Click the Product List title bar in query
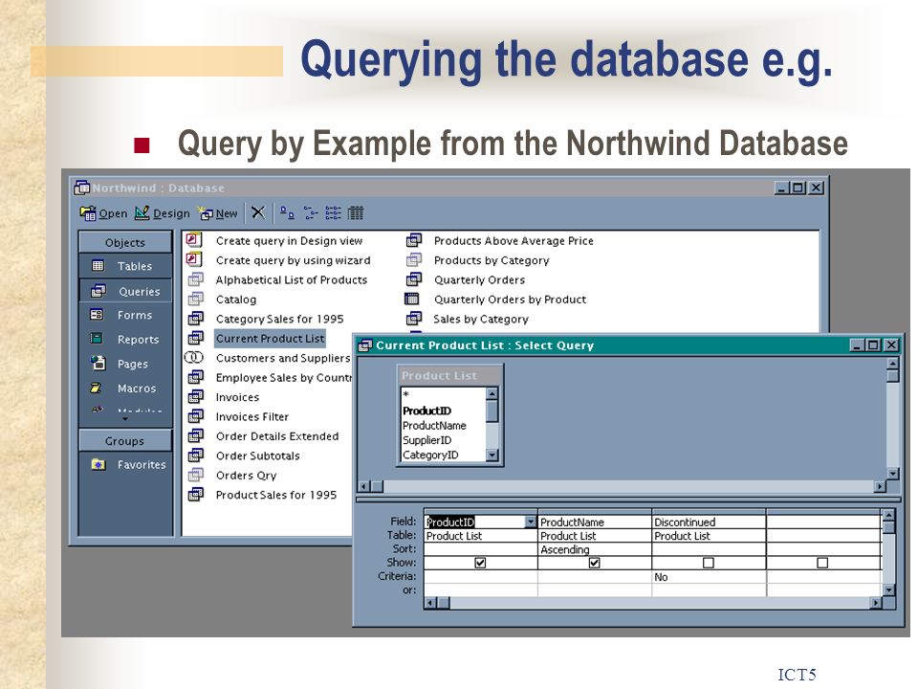 coord(449,375)
